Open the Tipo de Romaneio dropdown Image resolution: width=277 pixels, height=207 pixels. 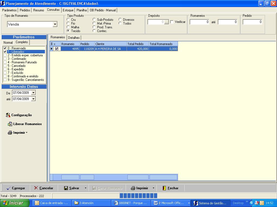[55, 24]
